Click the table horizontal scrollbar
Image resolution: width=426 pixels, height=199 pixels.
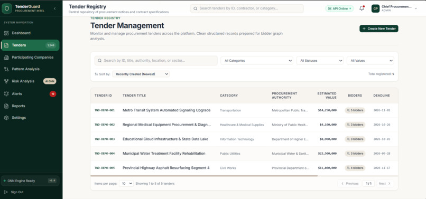(x=204, y=176)
